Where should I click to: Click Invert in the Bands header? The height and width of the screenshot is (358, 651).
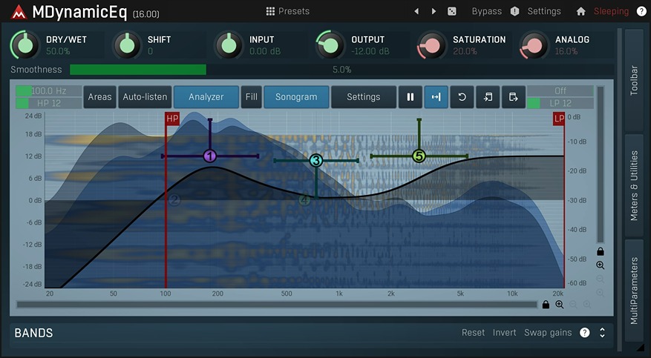coord(504,333)
